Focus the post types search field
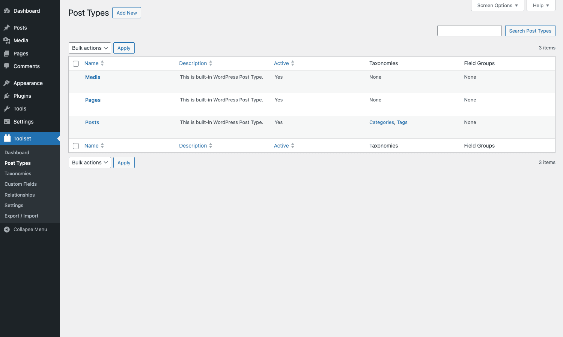563x337 pixels. coord(469,31)
